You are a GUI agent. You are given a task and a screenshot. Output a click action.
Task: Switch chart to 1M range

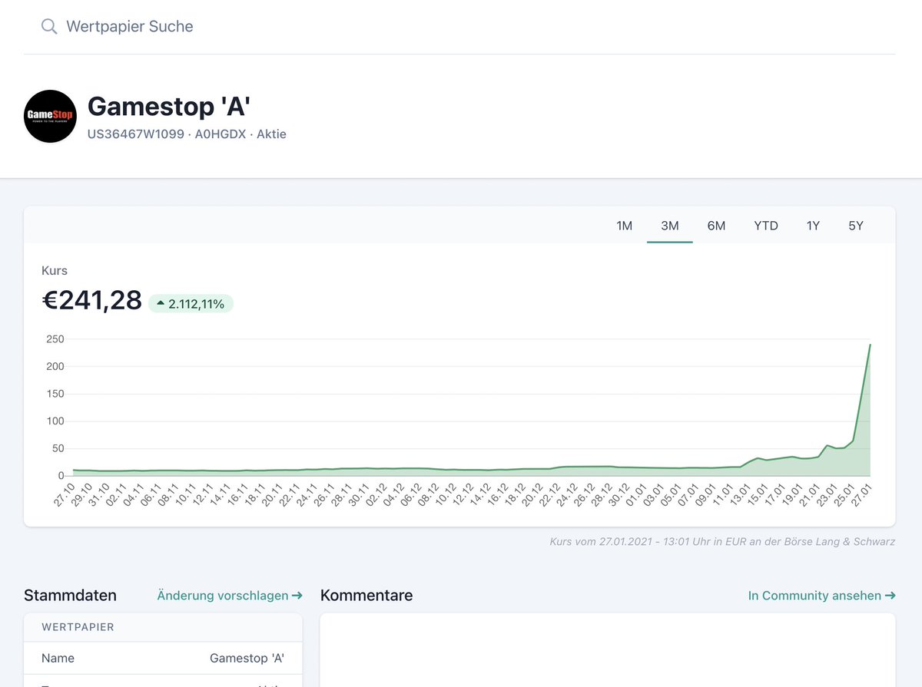(x=624, y=226)
